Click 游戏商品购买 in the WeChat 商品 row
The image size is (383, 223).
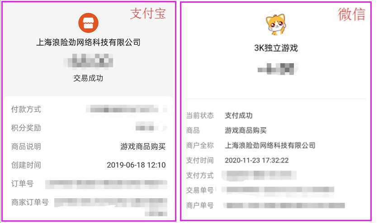coord(246,130)
